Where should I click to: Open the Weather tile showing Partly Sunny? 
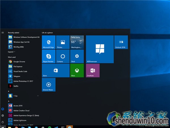point(77,42)
